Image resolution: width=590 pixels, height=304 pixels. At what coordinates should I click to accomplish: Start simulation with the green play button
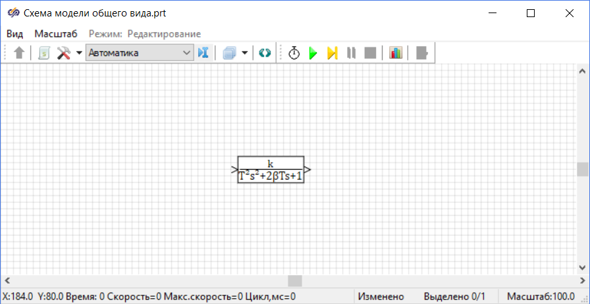[313, 53]
